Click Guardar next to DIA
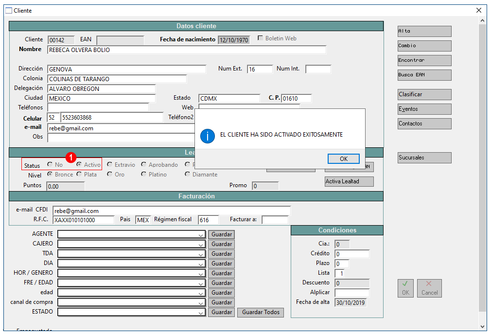The width and height of the screenshot is (491, 335). [x=221, y=264]
